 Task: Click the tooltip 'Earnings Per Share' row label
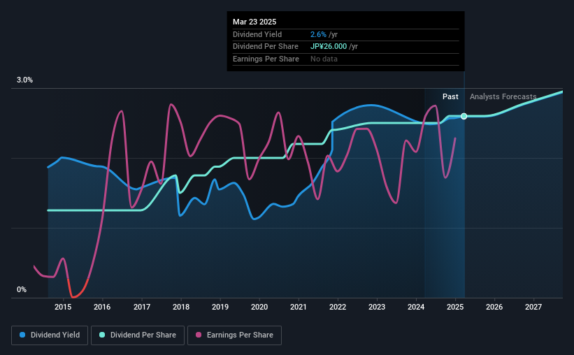tap(266, 59)
